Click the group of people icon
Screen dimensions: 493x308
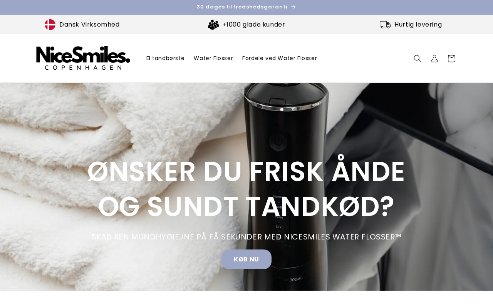(x=213, y=25)
